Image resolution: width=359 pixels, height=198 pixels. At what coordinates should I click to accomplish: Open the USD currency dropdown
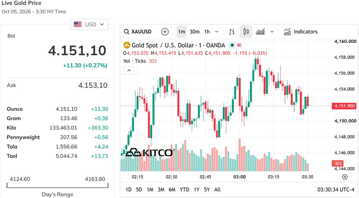point(89,24)
